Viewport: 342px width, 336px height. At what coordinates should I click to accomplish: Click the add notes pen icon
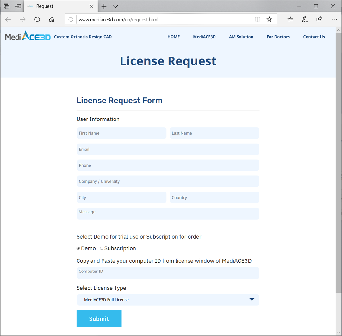tap(305, 19)
